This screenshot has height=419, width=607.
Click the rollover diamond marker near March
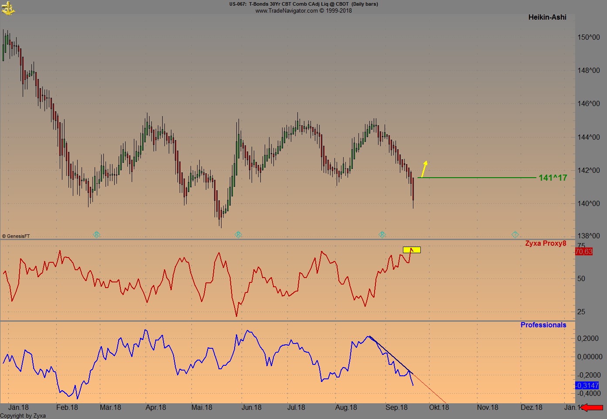[97, 235]
